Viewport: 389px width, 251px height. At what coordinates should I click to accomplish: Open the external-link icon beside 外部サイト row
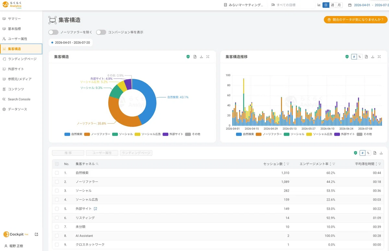pos(95,209)
